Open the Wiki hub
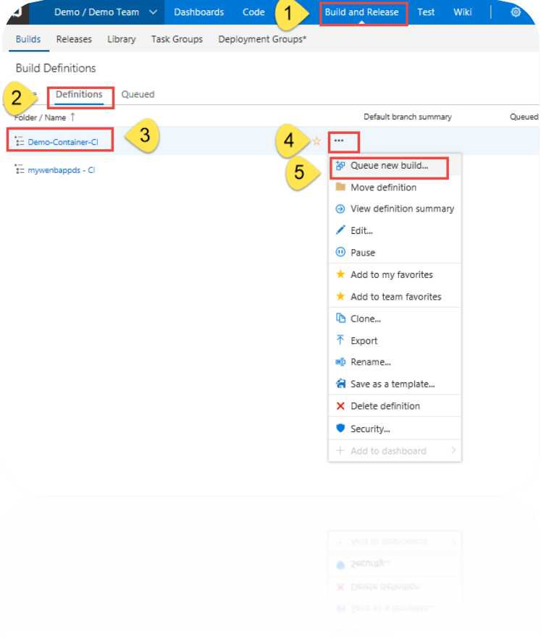 [463, 12]
